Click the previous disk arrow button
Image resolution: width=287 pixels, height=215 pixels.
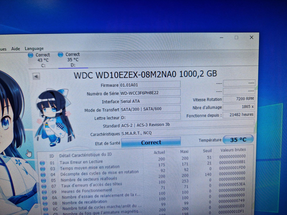(36, 76)
